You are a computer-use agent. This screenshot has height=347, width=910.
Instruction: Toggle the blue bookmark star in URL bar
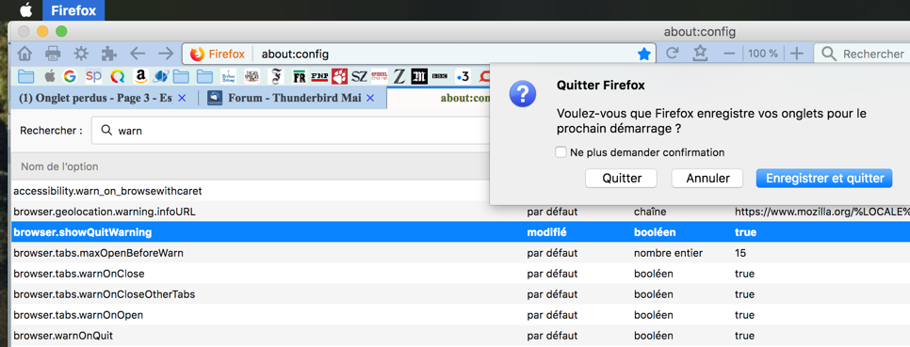644,55
